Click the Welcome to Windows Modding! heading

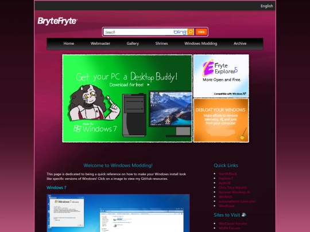pyautogui.click(x=118, y=166)
